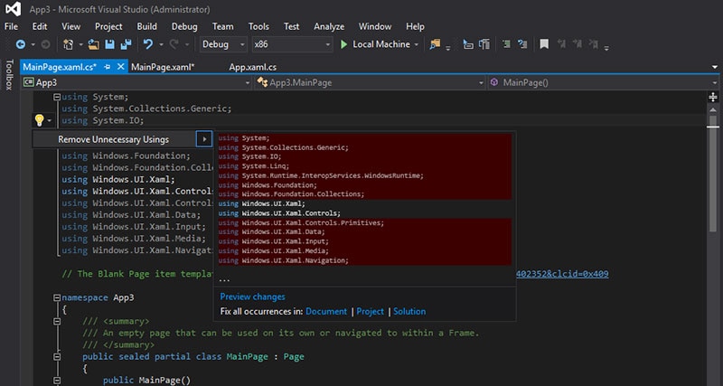723x386 pixels.
Task: Open the Debug configuration dropdown
Action: point(223,44)
